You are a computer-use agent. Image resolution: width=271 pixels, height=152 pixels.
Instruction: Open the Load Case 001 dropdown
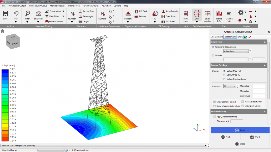[104, 146]
